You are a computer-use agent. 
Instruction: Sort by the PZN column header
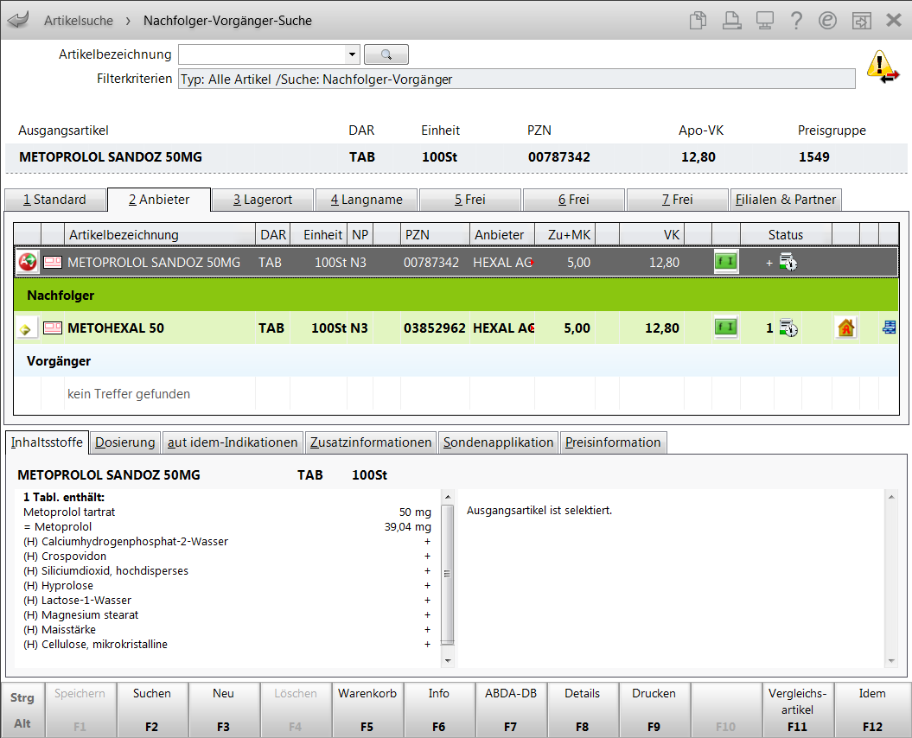tap(435, 235)
